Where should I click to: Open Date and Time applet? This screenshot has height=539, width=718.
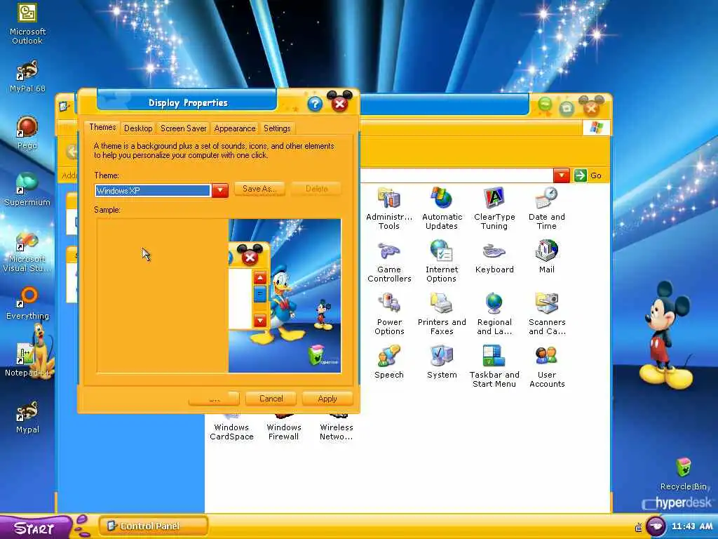pos(547,208)
